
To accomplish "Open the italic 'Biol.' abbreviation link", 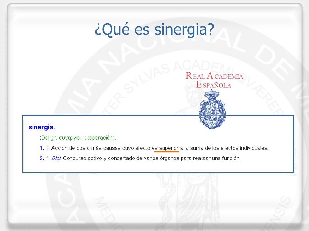I will point(56,158).
